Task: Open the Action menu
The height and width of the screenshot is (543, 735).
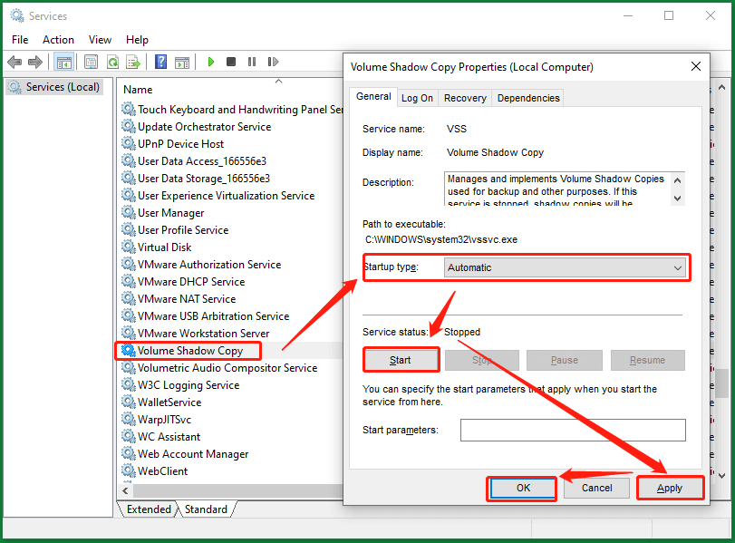Action: click(58, 40)
